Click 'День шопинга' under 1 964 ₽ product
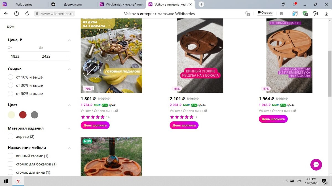 [273, 119]
